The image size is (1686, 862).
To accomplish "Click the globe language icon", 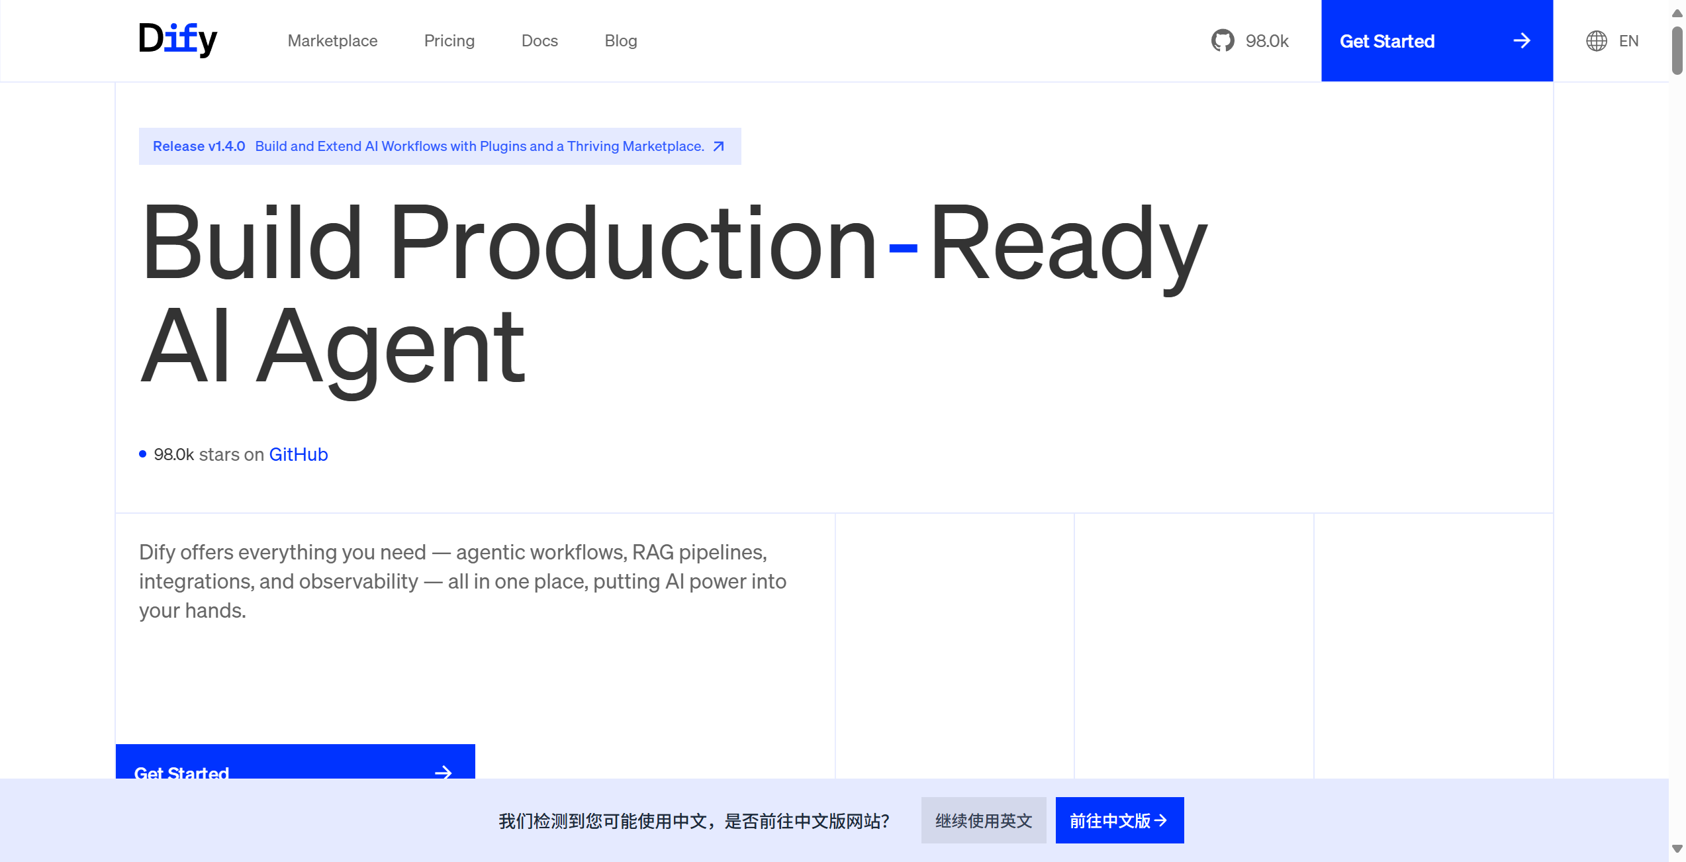I will tap(1596, 41).
